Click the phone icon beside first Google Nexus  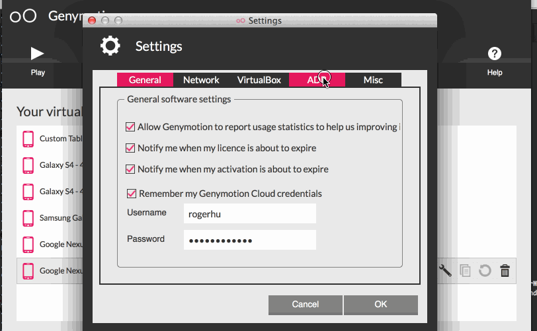click(28, 244)
